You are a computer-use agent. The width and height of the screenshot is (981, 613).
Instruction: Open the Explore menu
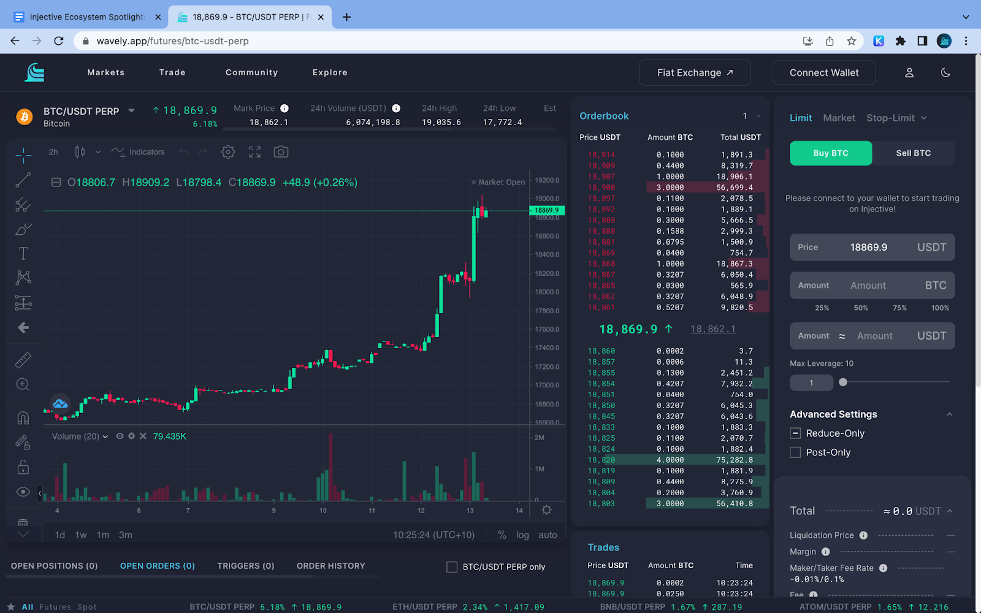[x=330, y=72]
